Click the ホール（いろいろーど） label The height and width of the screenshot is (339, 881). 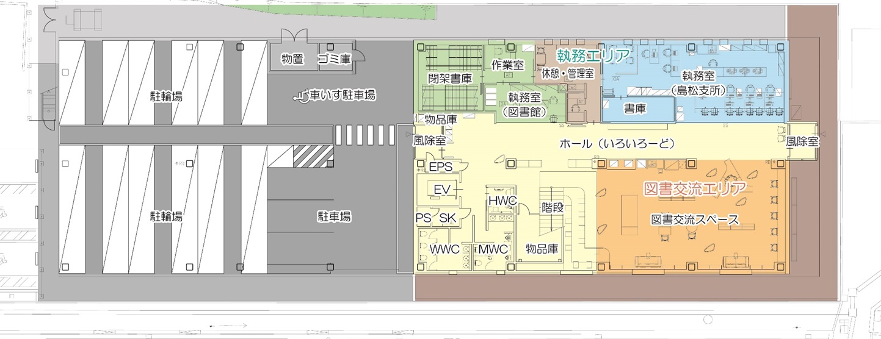[x=616, y=144]
